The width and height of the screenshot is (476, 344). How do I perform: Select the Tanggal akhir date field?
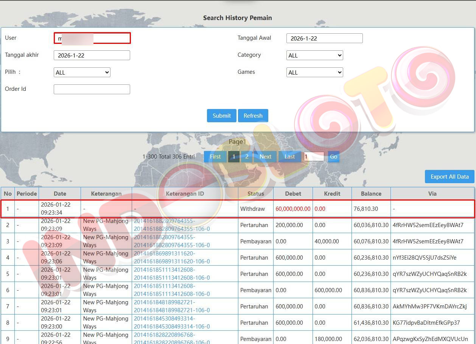(x=92, y=55)
